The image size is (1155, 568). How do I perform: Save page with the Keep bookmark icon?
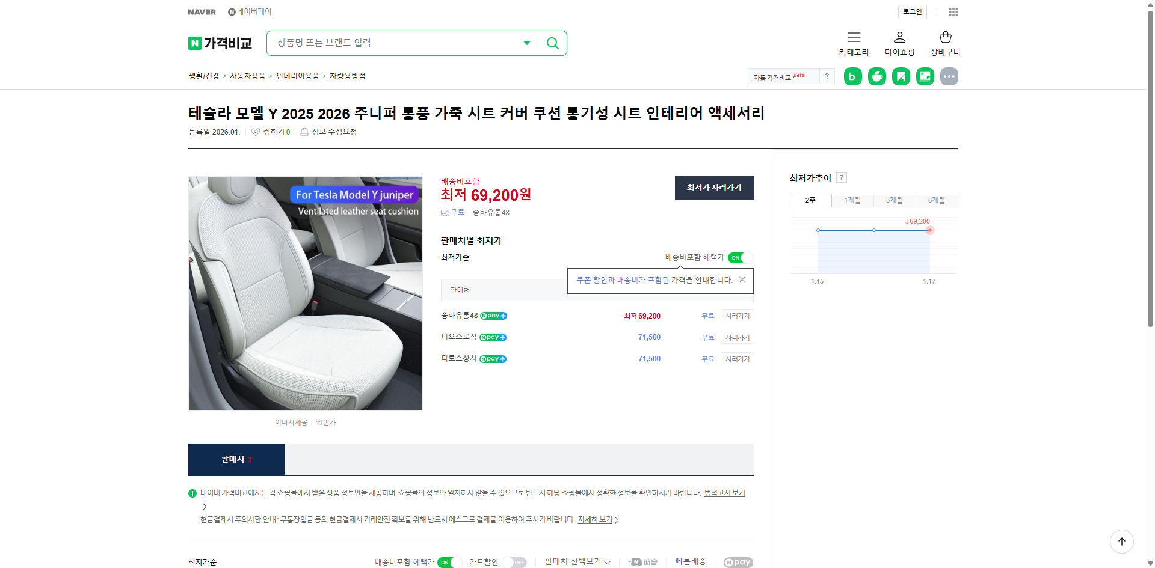(x=901, y=76)
